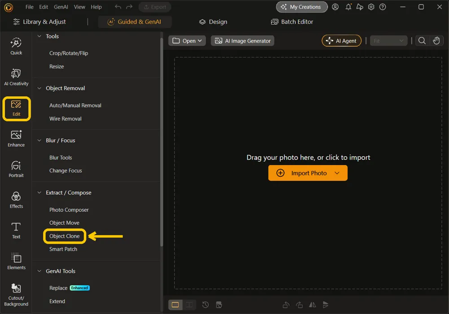Open the AI Creativity sidebar section
This screenshot has height=314, width=449.
[x=16, y=77]
